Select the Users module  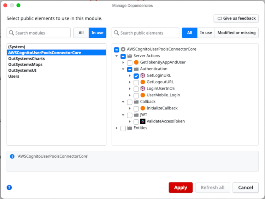[57, 76]
